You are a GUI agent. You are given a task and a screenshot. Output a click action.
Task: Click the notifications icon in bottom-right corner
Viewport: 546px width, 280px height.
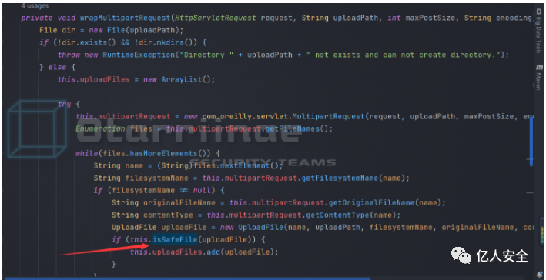539,274
